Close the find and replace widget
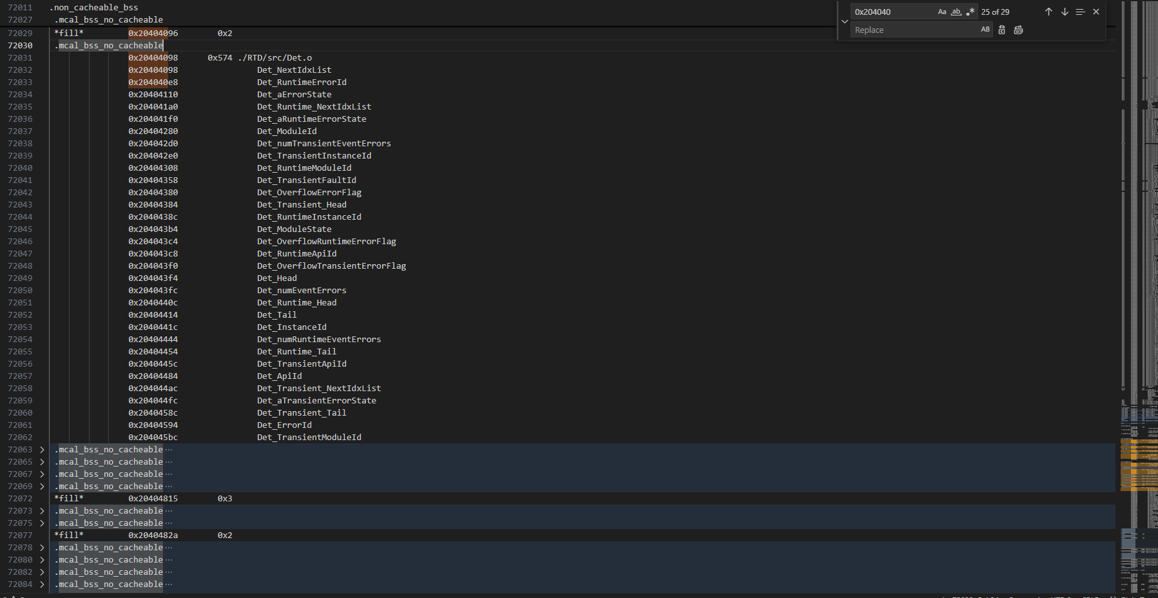The height and width of the screenshot is (598, 1158). coord(1096,12)
